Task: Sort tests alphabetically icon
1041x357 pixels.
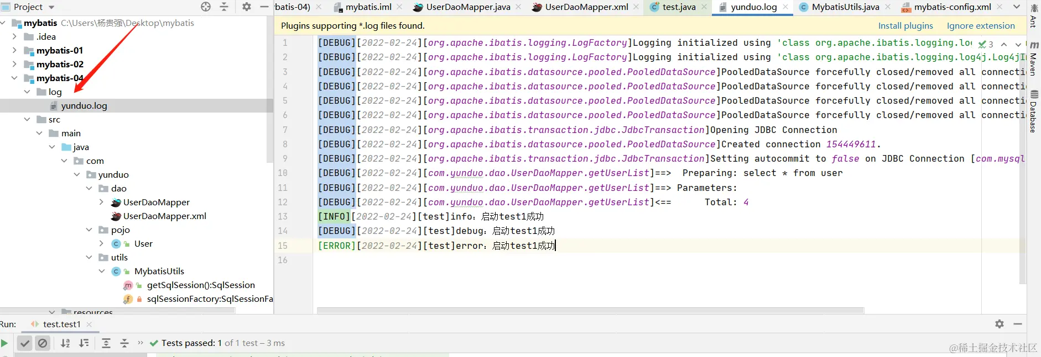Action: (x=65, y=343)
